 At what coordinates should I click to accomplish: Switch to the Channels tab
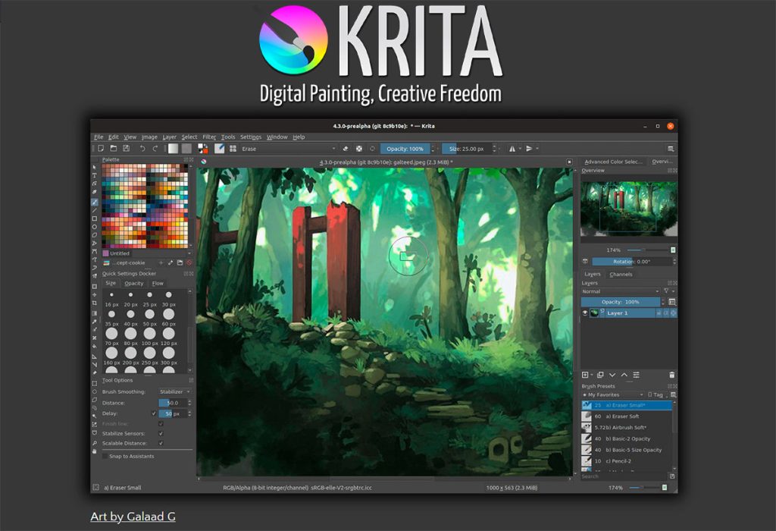coord(621,275)
